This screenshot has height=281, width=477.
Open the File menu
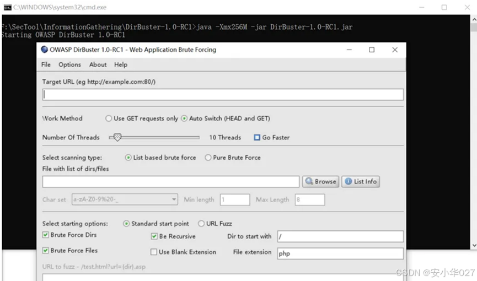tap(46, 64)
